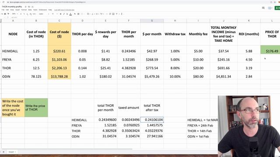This screenshot has height=157, width=280.
Task: Open Sheet1 tab dropdown arrow
Action: click(x=16, y=152)
